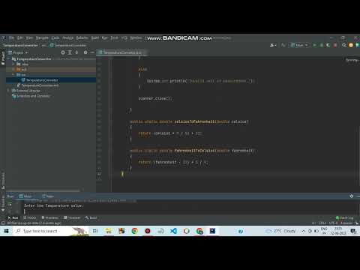
Task: Open the File menu
Action: [11, 38]
